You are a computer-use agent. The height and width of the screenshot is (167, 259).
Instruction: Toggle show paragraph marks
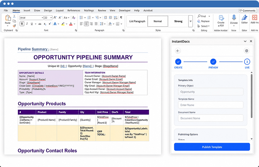(x=121, y=17)
